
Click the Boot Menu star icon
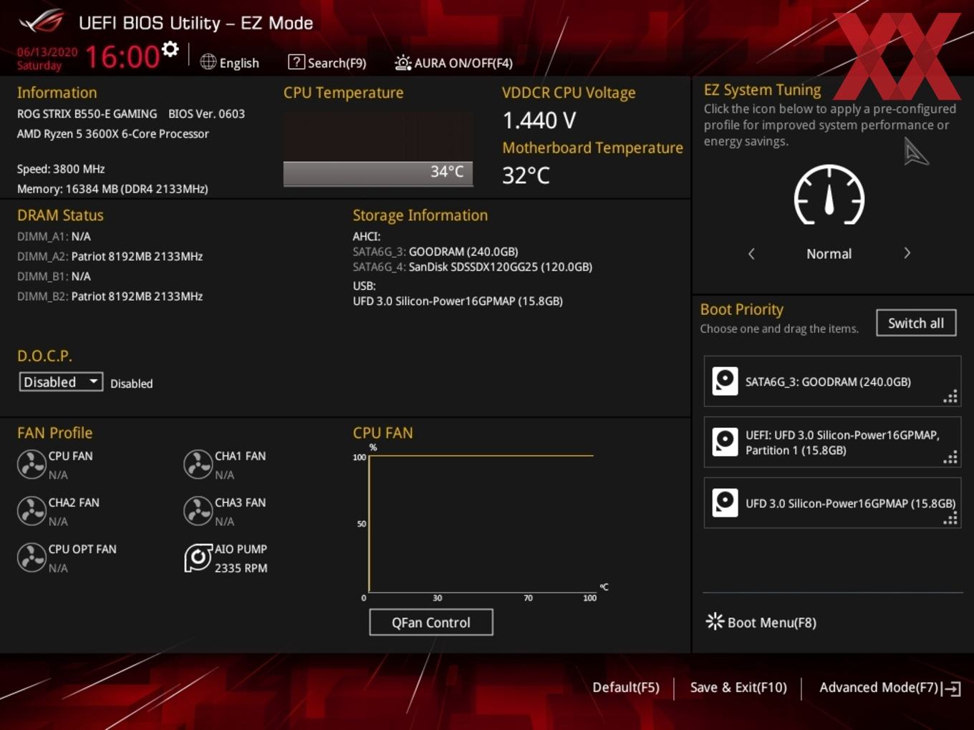[x=715, y=621]
